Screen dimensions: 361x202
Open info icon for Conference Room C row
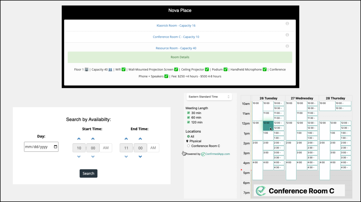click(x=287, y=35)
